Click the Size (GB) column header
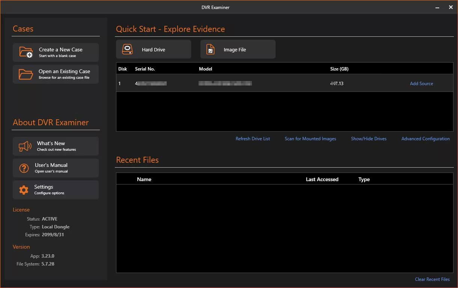 (339, 69)
